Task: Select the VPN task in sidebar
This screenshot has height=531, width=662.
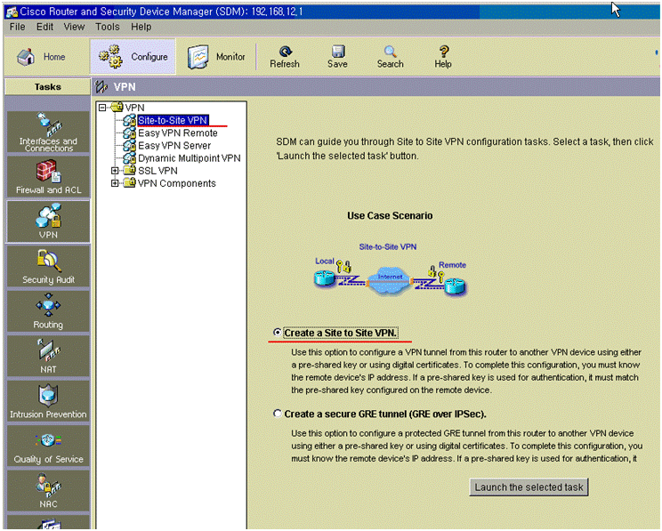Action: (x=48, y=221)
